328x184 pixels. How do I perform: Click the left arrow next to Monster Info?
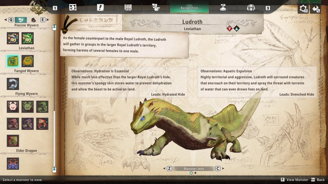(x=164, y=169)
